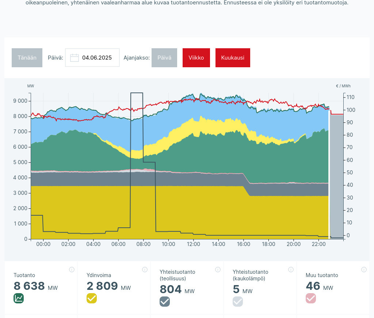Viewport: 374px width, 318px height.
Task: Click the Tänään button
Action: [x=27, y=58]
